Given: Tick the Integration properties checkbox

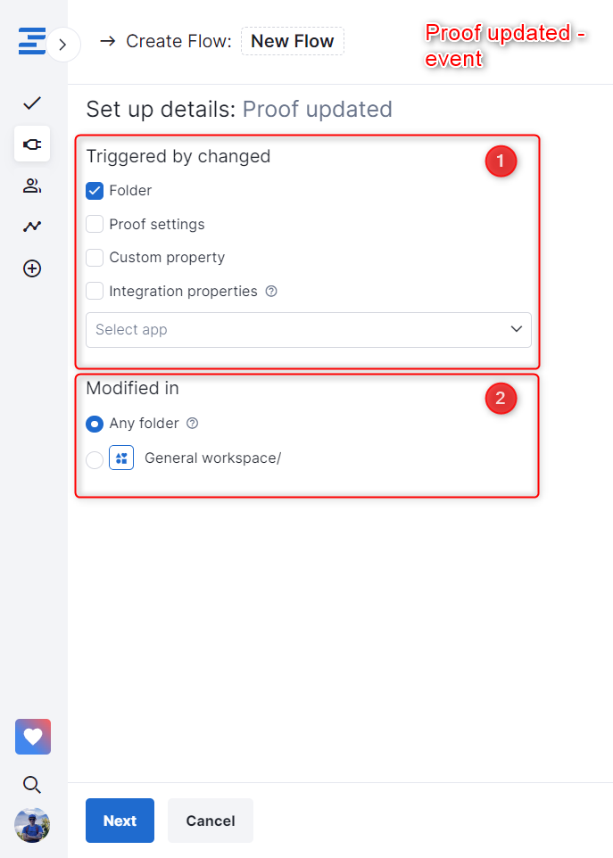Looking at the screenshot, I should (95, 291).
